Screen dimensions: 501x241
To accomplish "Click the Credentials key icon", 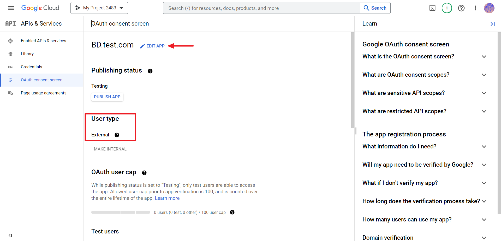I will [x=10, y=67].
